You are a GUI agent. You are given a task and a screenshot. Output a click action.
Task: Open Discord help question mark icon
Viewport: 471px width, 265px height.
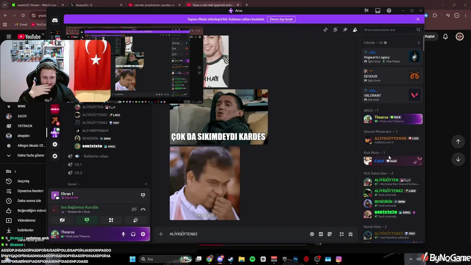tap(389, 11)
